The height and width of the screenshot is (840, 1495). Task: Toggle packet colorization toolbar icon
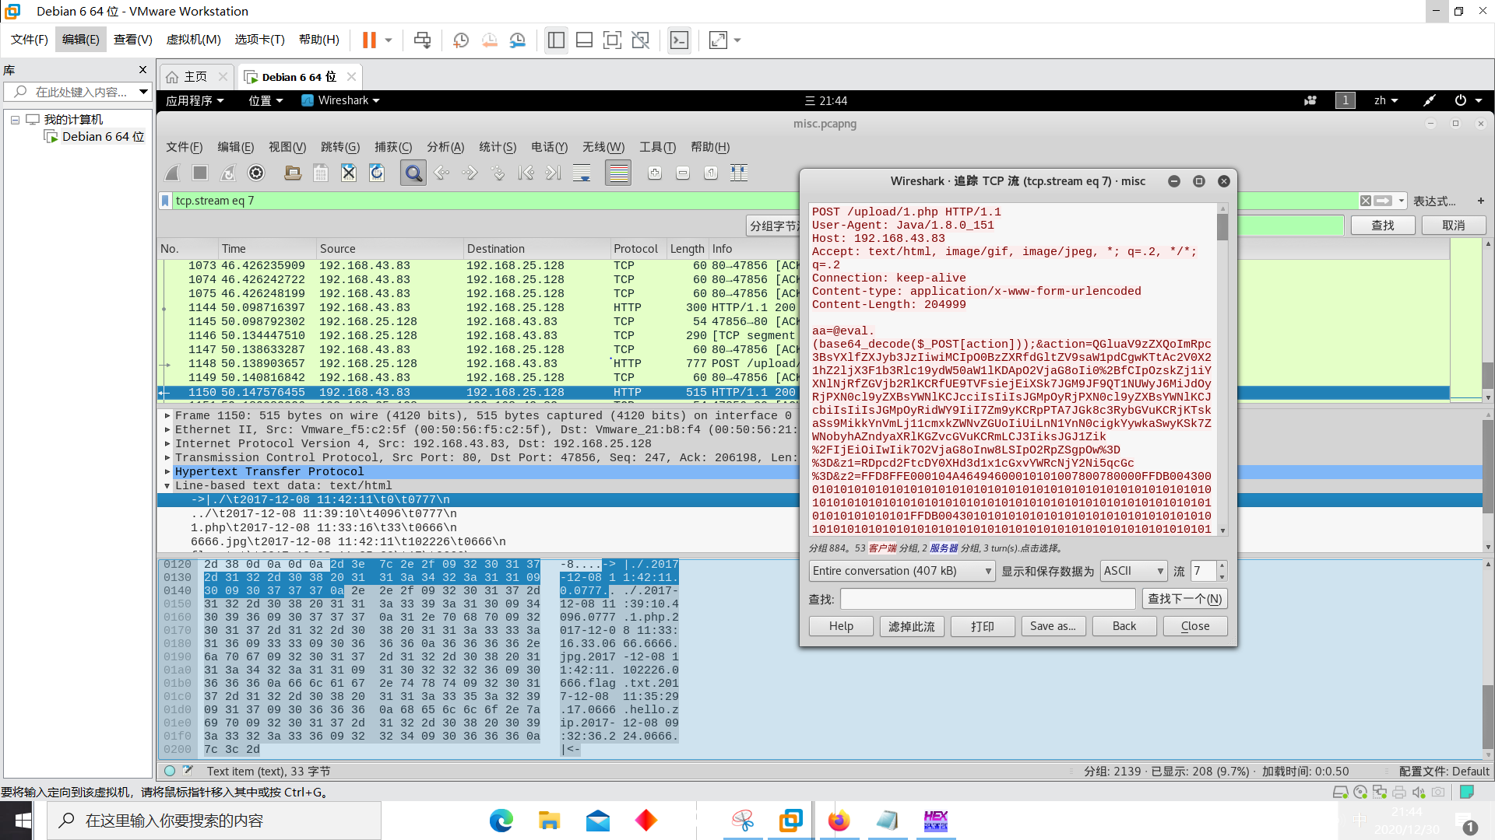point(618,173)
